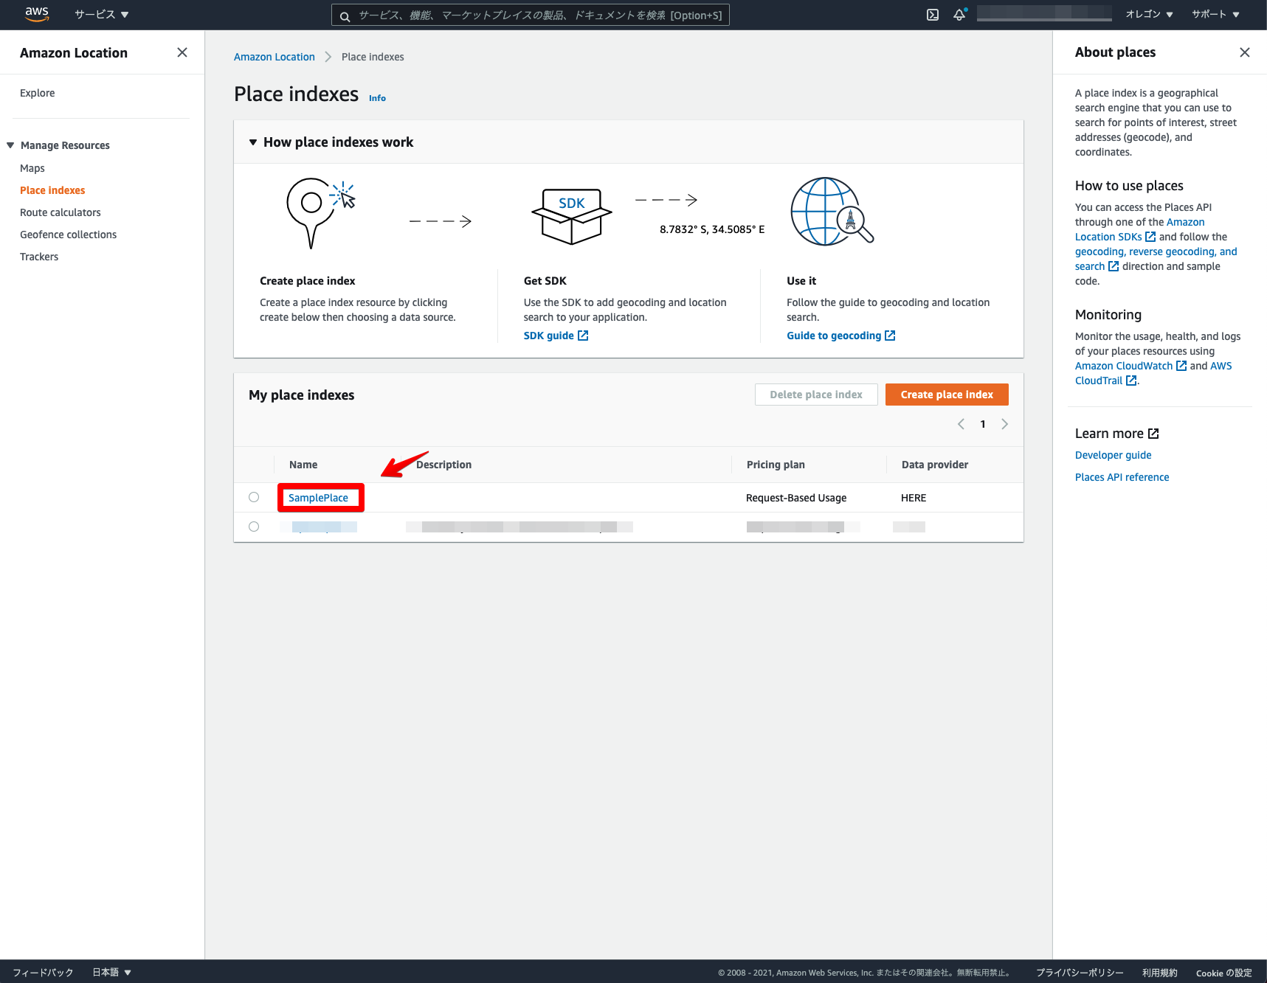Select the SamplePlace radio button
Viewport: 1267px width, 983px height.
pos(254,497)
